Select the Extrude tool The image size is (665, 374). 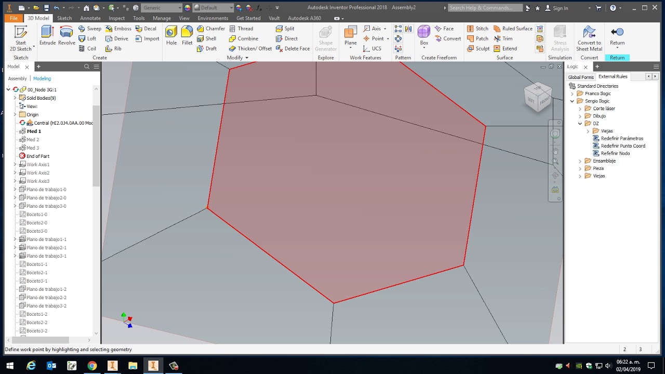click(47, 35)
